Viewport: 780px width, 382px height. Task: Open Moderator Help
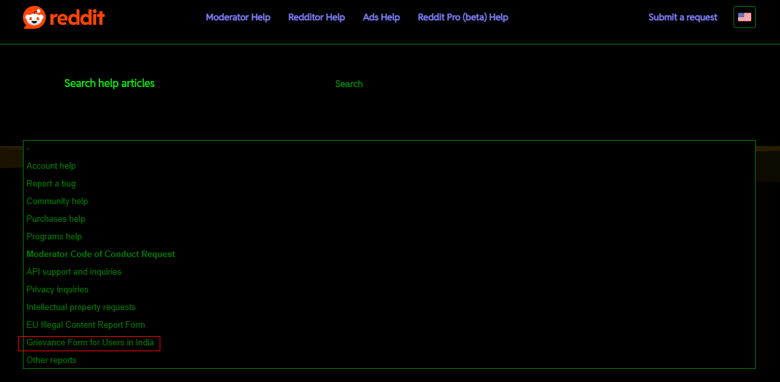(x=238, y=18)
